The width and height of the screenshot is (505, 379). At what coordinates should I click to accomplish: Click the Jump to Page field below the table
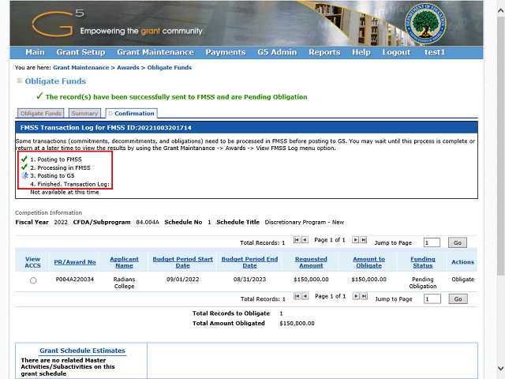pyautogui.click(x=432, y=299)
